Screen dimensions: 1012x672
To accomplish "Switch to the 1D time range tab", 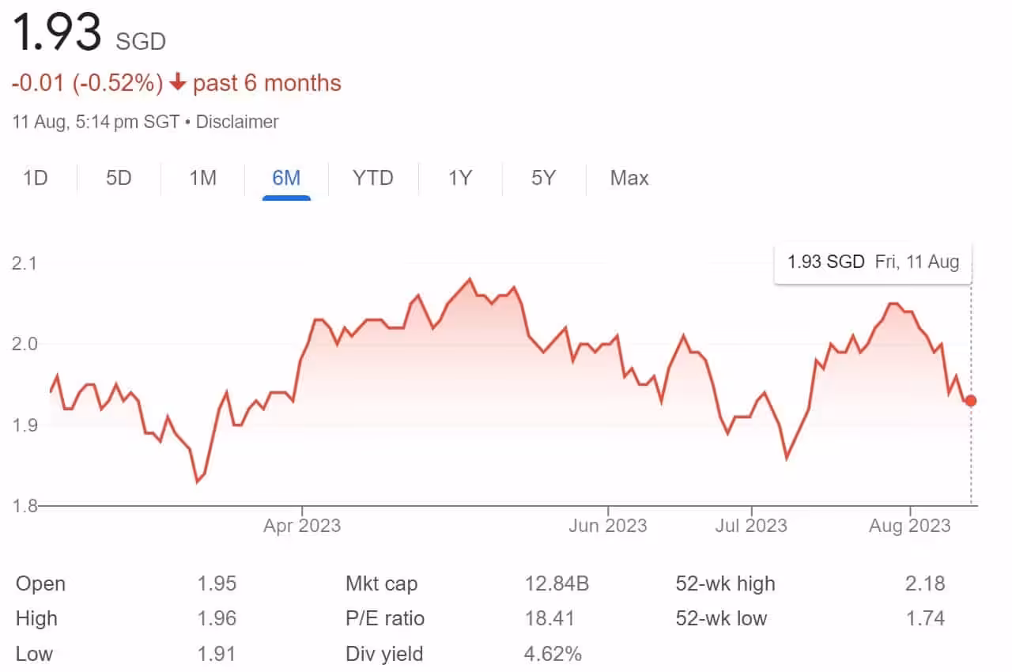I will click(36, 178).
